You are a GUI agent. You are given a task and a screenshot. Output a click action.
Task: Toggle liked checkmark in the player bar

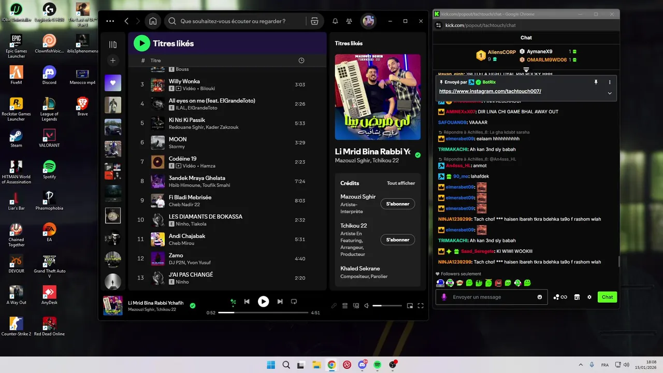pyautogui.click(x=193, y=306)
